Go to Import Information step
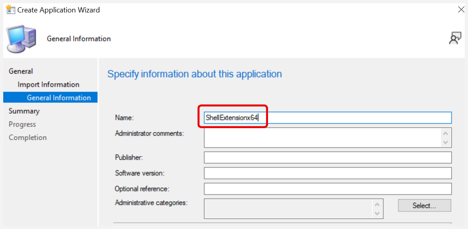 coord(48,84)
